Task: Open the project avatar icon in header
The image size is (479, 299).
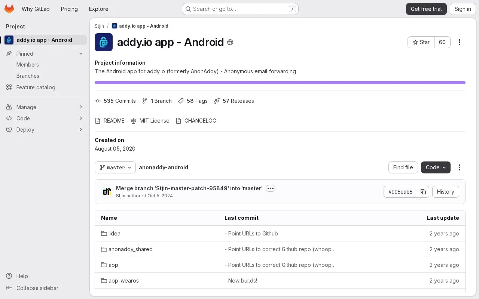Action: click(104, 42)
